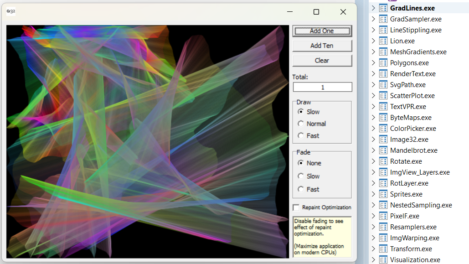Screen dimensions: 469x264
Task: Click the ScatterPlot.exe file icon
Action: (383, 96)
